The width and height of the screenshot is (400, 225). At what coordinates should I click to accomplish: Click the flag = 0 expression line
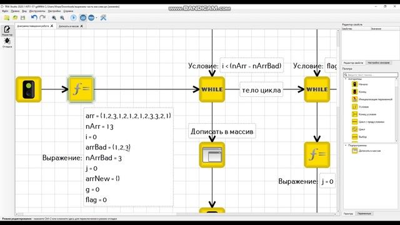point(96,200)
